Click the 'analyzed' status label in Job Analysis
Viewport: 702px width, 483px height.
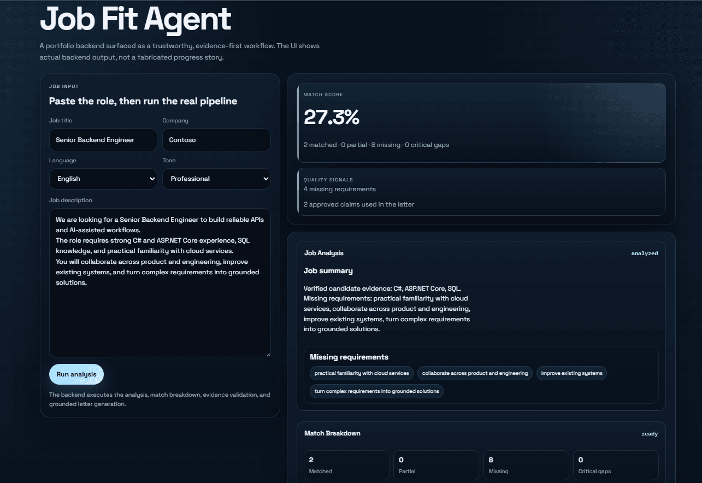(x=645, y=254)
